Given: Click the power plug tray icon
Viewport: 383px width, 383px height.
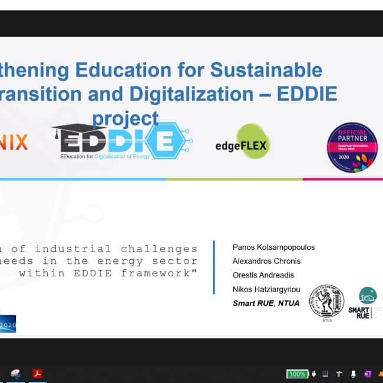Looking at the screenshot, I should click(x=314, y=374).
